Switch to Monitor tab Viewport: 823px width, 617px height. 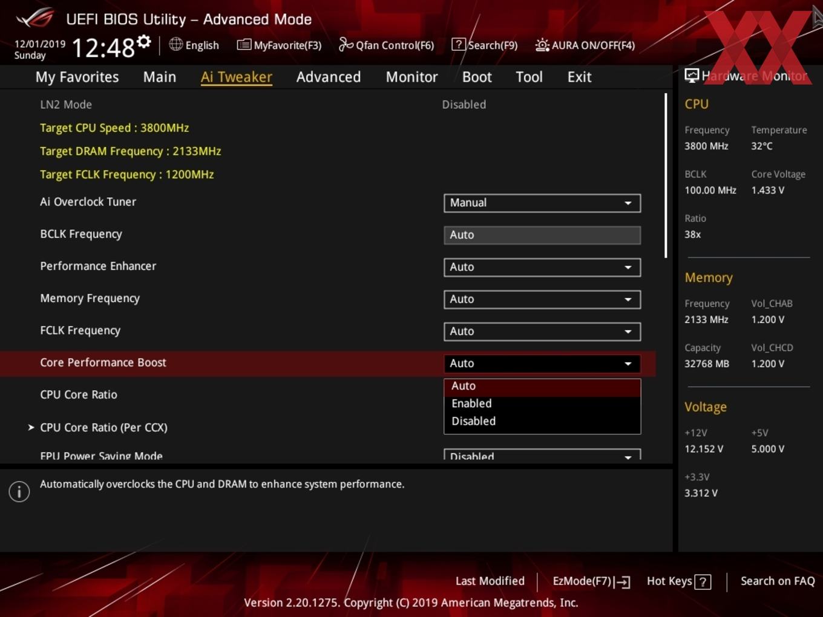(x=412, y=77)
